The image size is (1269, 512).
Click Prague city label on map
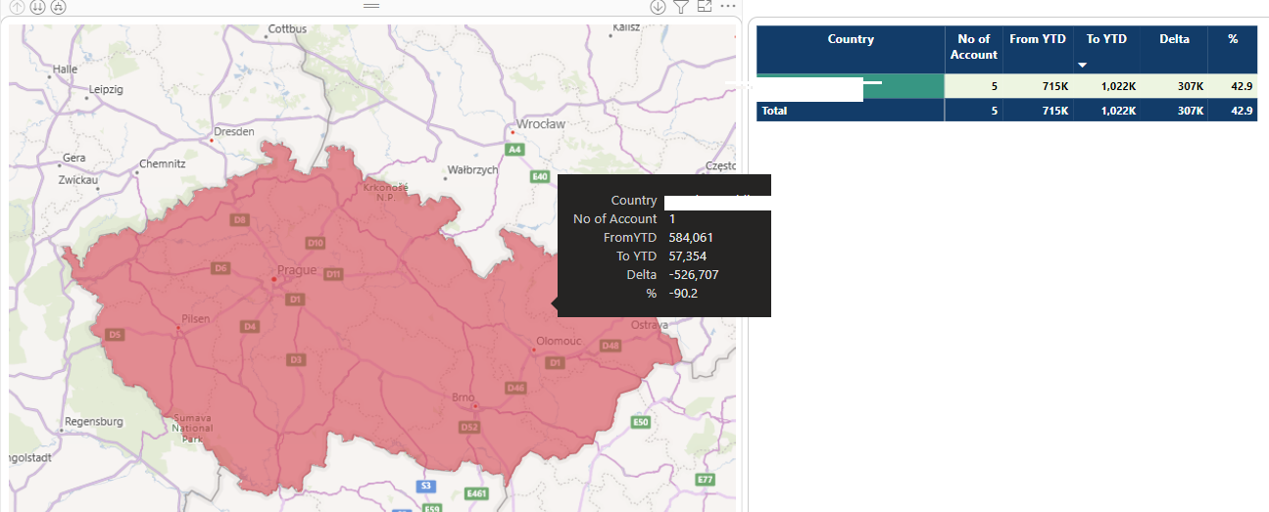(297, 270)
